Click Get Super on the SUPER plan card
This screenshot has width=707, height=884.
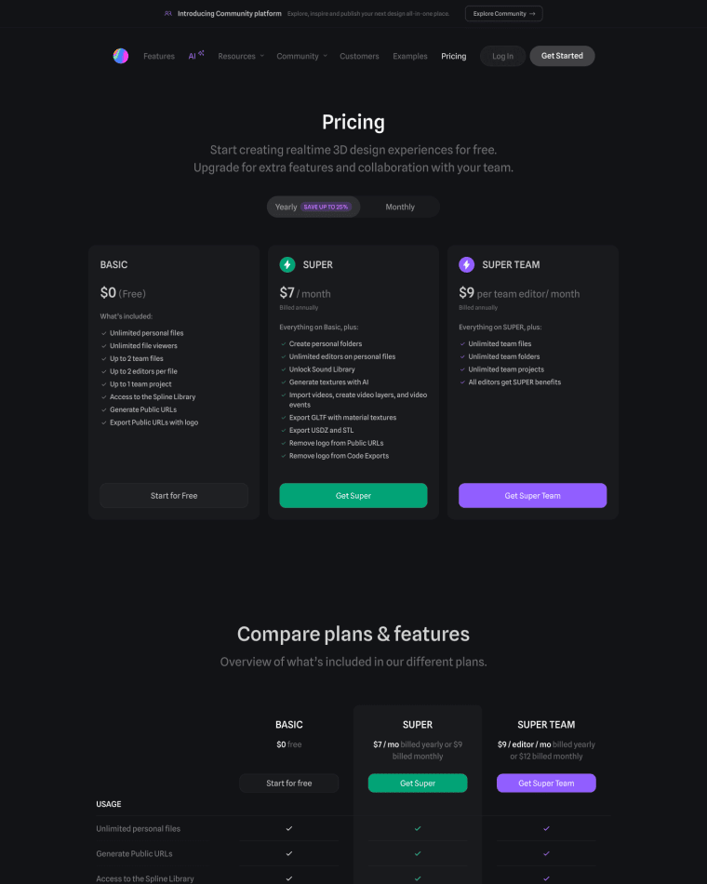click(353, 495)
